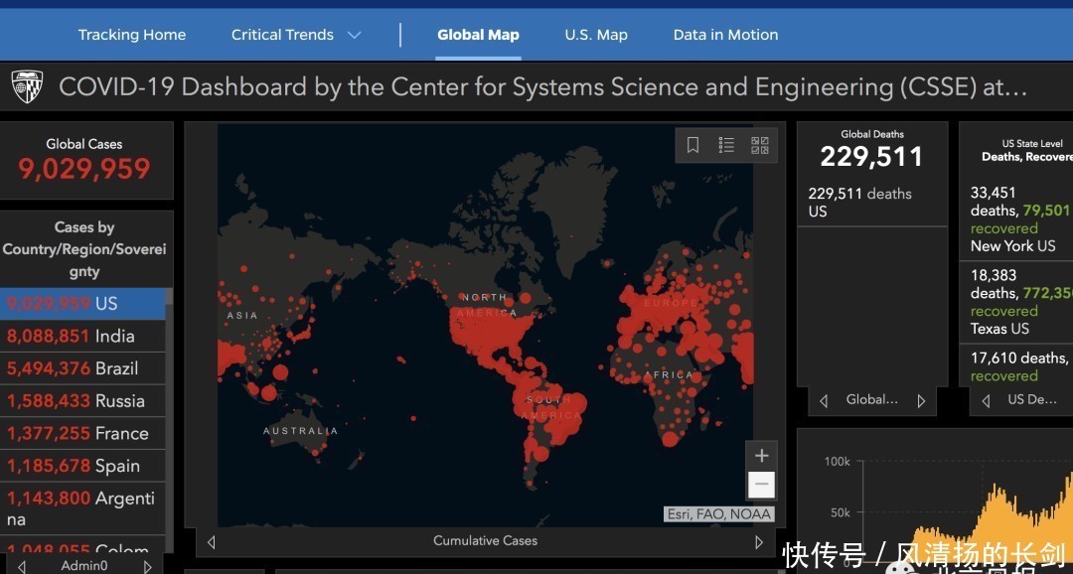Select the 17,610 deaths state entry
The width and height of the screenshot is (1073, 574).
pyautogui.click(x=1016, y=366)
